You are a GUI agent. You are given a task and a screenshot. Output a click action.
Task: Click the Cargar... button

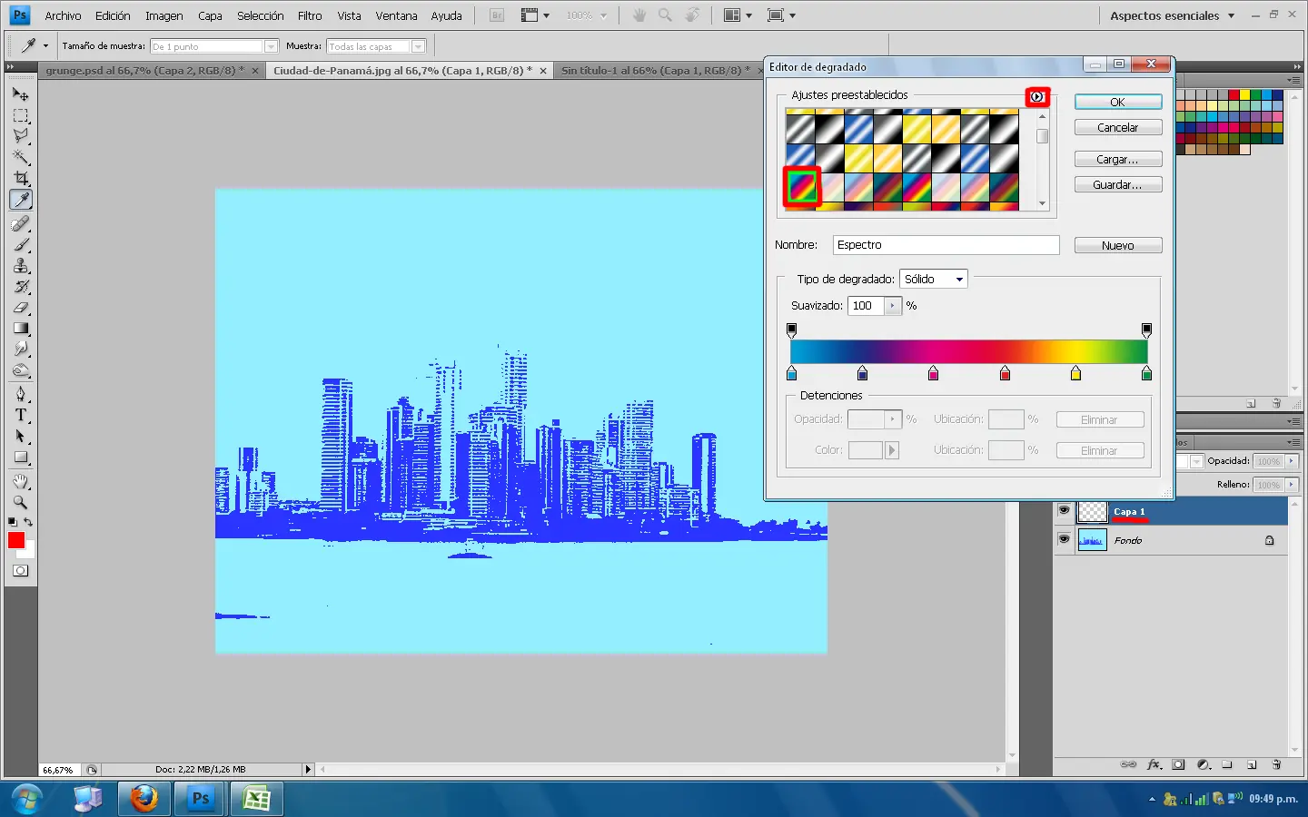1117,160
